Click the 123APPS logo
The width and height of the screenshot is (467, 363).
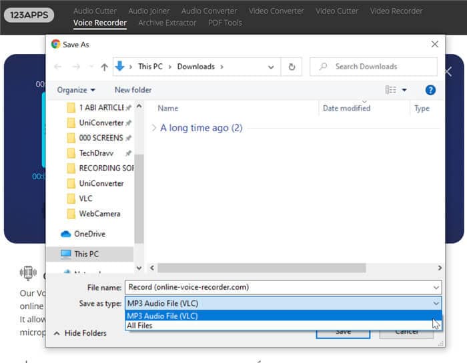pos(29,15)
